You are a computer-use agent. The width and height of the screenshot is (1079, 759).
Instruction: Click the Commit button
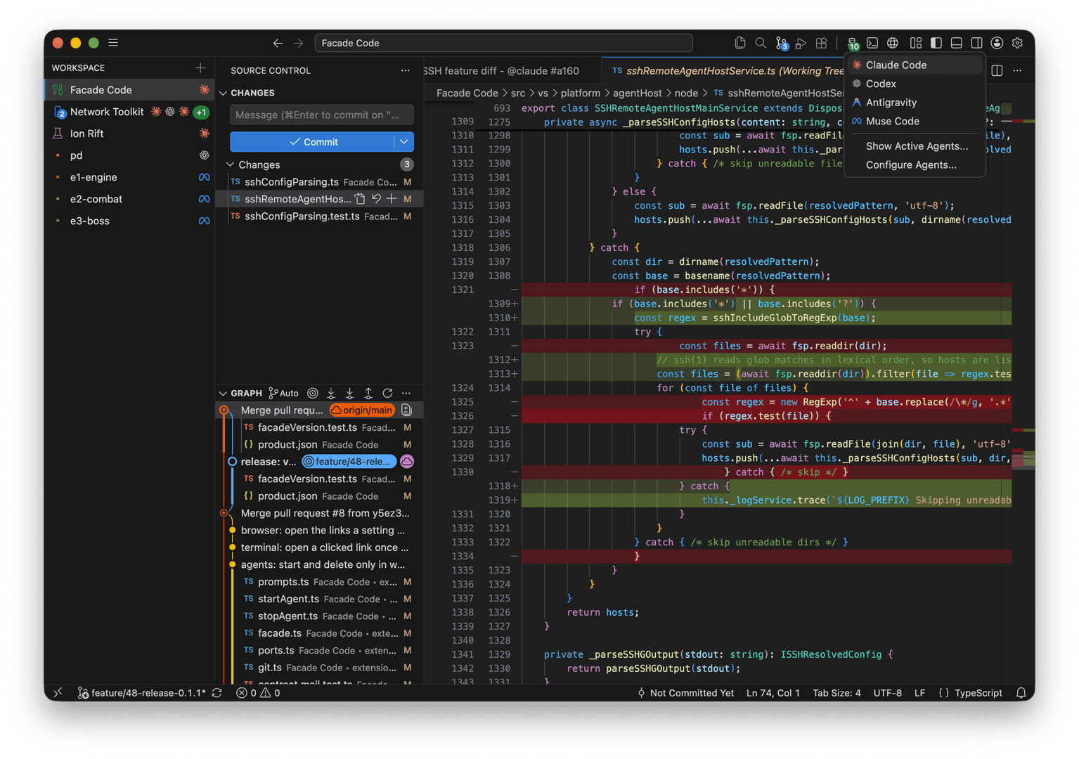[x=313, y=142]
